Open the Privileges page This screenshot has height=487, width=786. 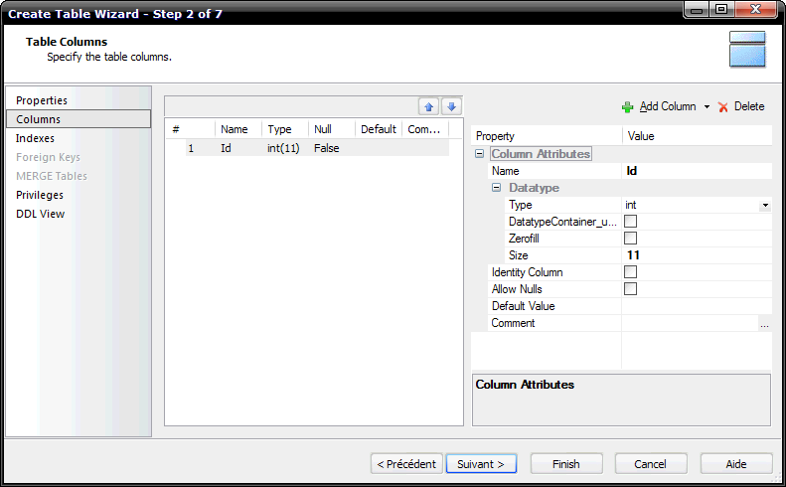click(40, 195)
